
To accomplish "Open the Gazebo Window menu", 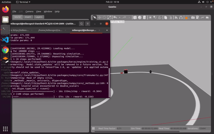I will (48, 12).
